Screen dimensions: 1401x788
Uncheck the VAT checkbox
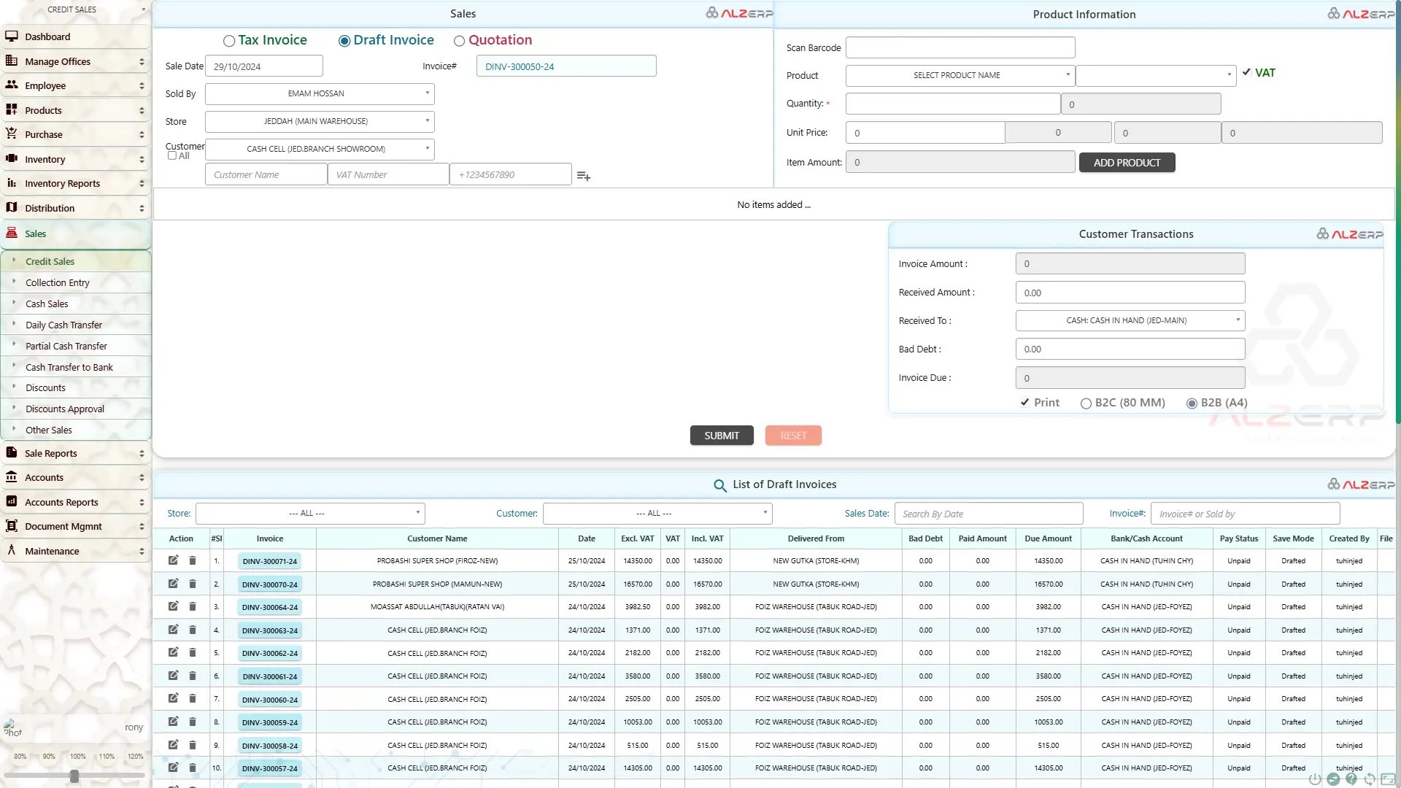pos(1247,72)
